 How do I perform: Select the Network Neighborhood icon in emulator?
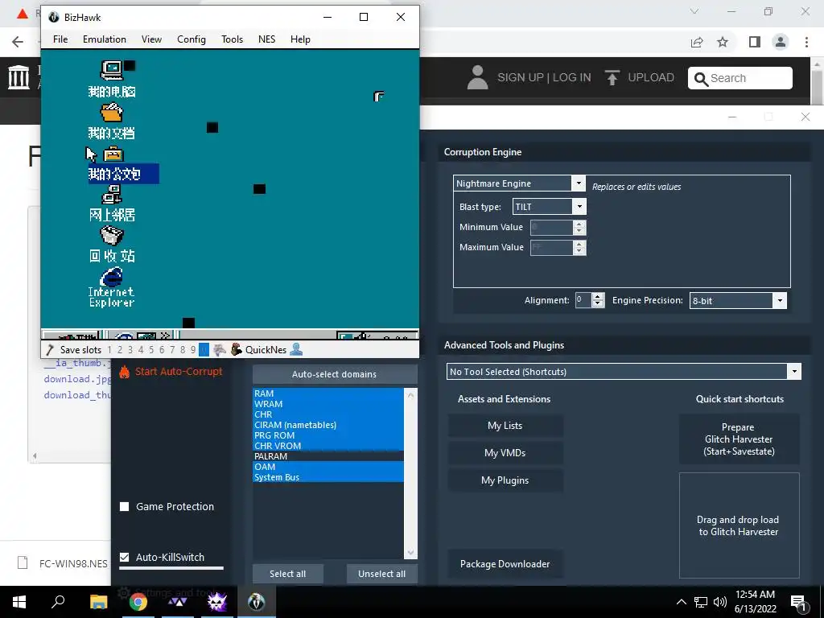point(111,195)
